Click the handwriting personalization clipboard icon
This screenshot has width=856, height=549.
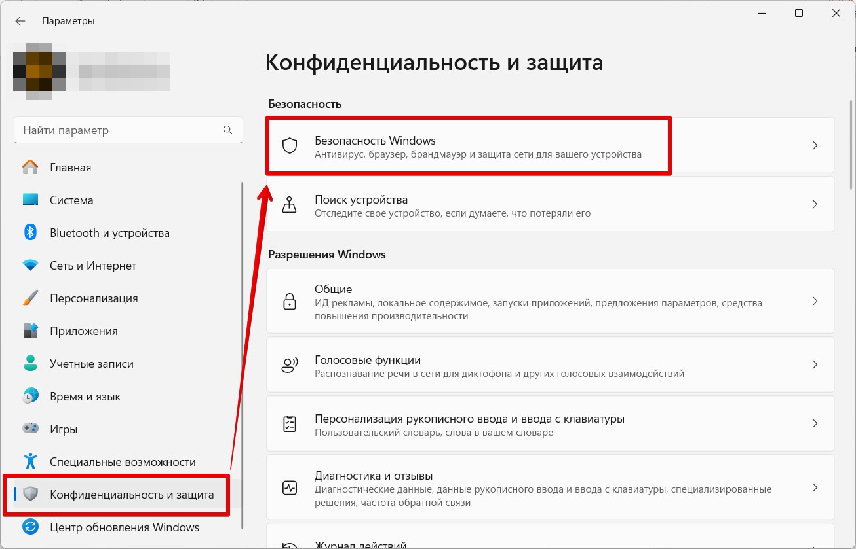pyautogui.click(x=289, y=423)
